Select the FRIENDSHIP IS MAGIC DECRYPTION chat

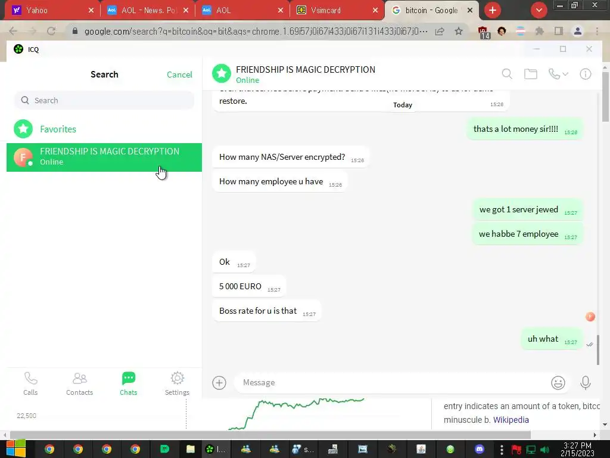pos(104,157)
